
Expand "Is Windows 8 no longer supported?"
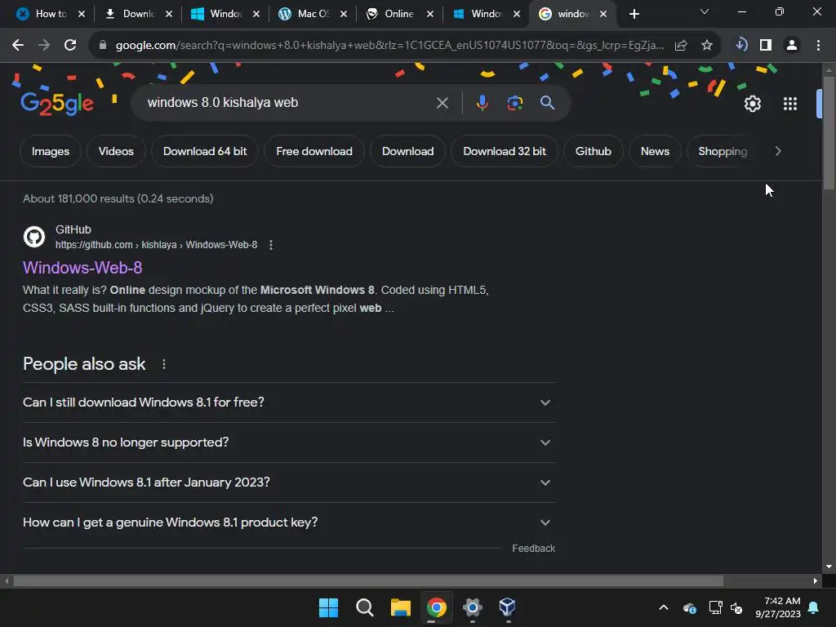288,442
